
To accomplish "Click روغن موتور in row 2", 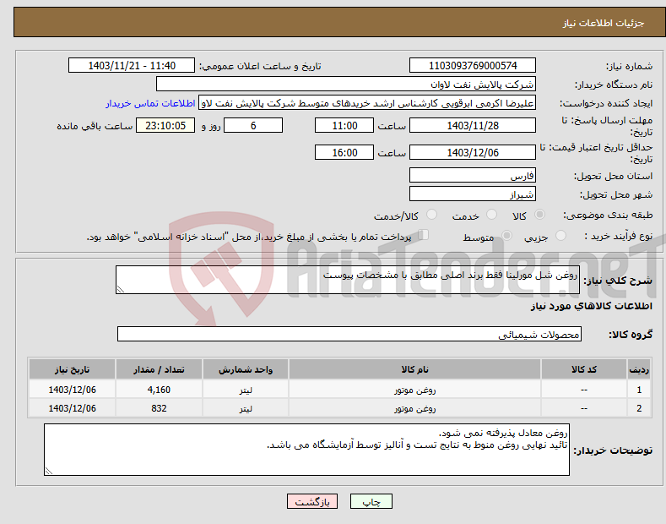I will tap(414, 408).
